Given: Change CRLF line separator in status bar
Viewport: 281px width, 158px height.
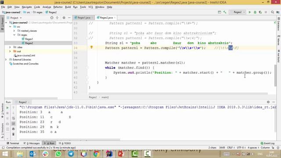Looking at the screenshot, I should (231, 147).
